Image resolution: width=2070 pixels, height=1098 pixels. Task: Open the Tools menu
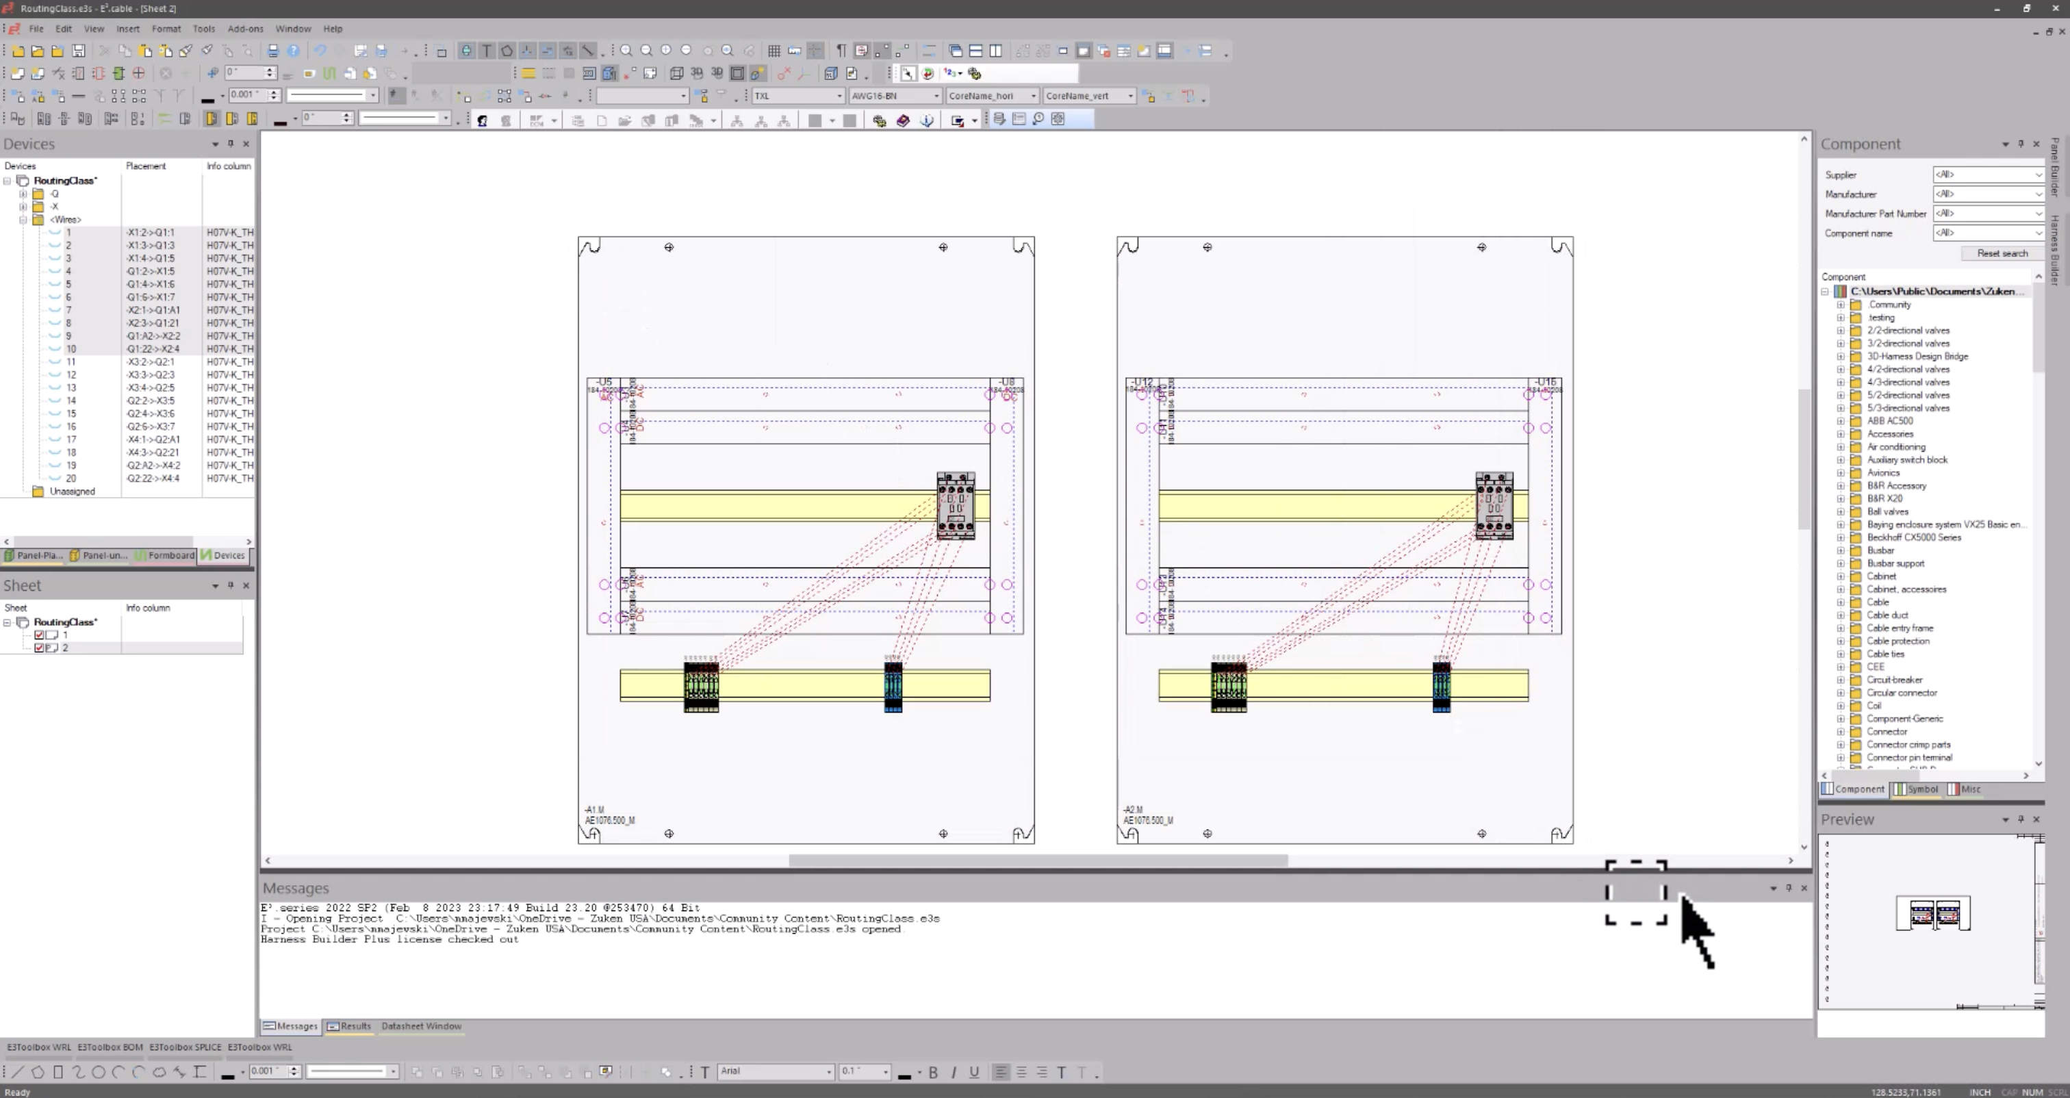203,28
